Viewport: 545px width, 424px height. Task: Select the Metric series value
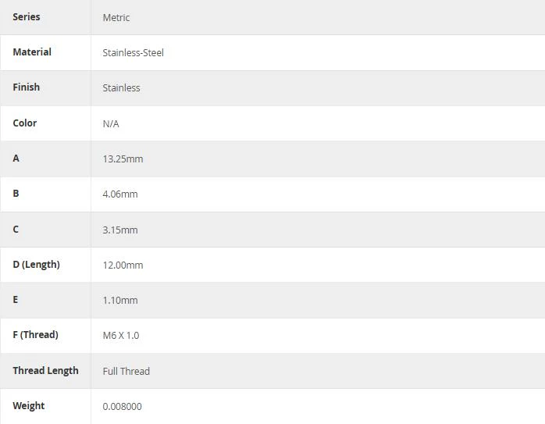tap(116, 18)
